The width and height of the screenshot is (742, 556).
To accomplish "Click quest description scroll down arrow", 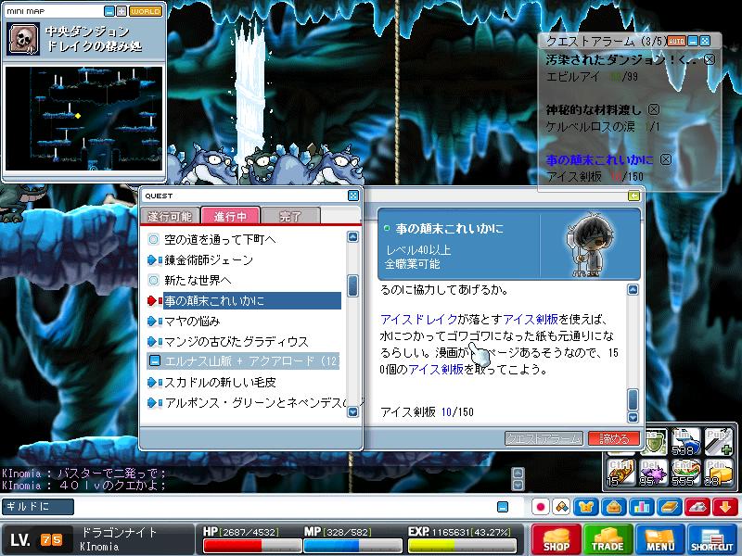I will click(633, 418).
